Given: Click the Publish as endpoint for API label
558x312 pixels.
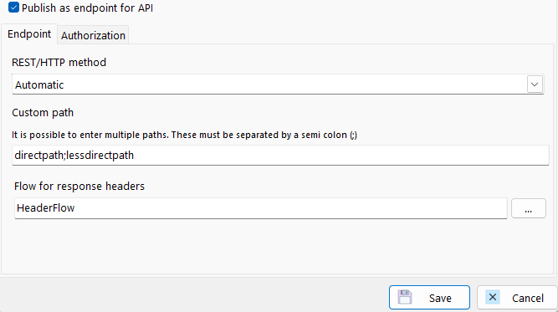Looking at the screenshot, I should (87, 8).
